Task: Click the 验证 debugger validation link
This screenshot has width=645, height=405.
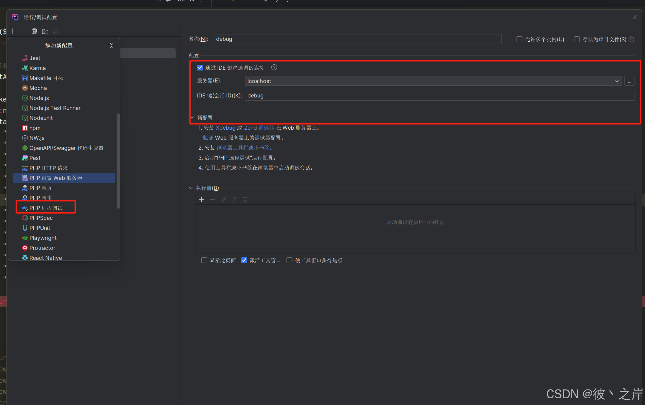Action: click(x=208, y=137)
